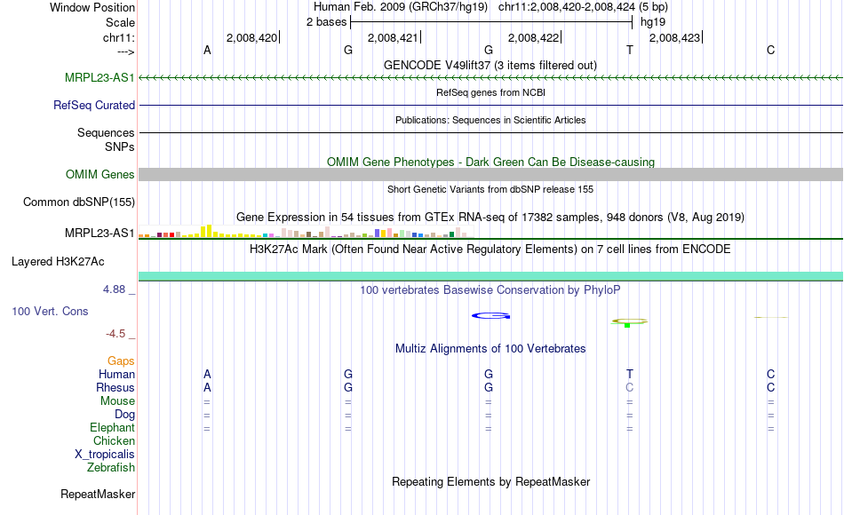Screen dimensions: 844x515
Task: Click the MRPL23-AS1 gene arrow line
Action: (491, 78)
